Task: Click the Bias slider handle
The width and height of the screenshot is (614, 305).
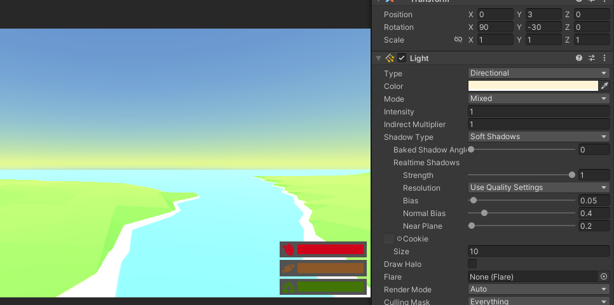Action: 474,200
